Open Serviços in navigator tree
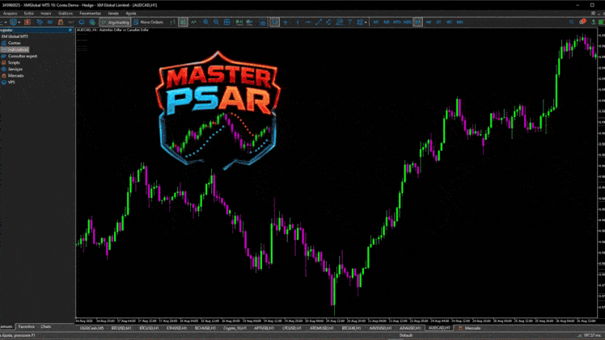 click(12, 69)
